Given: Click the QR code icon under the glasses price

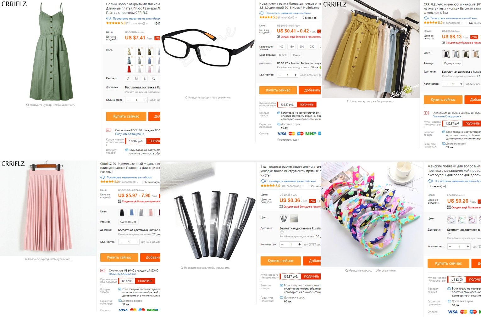Looking at the screenshot, I should tap(279, 37).
